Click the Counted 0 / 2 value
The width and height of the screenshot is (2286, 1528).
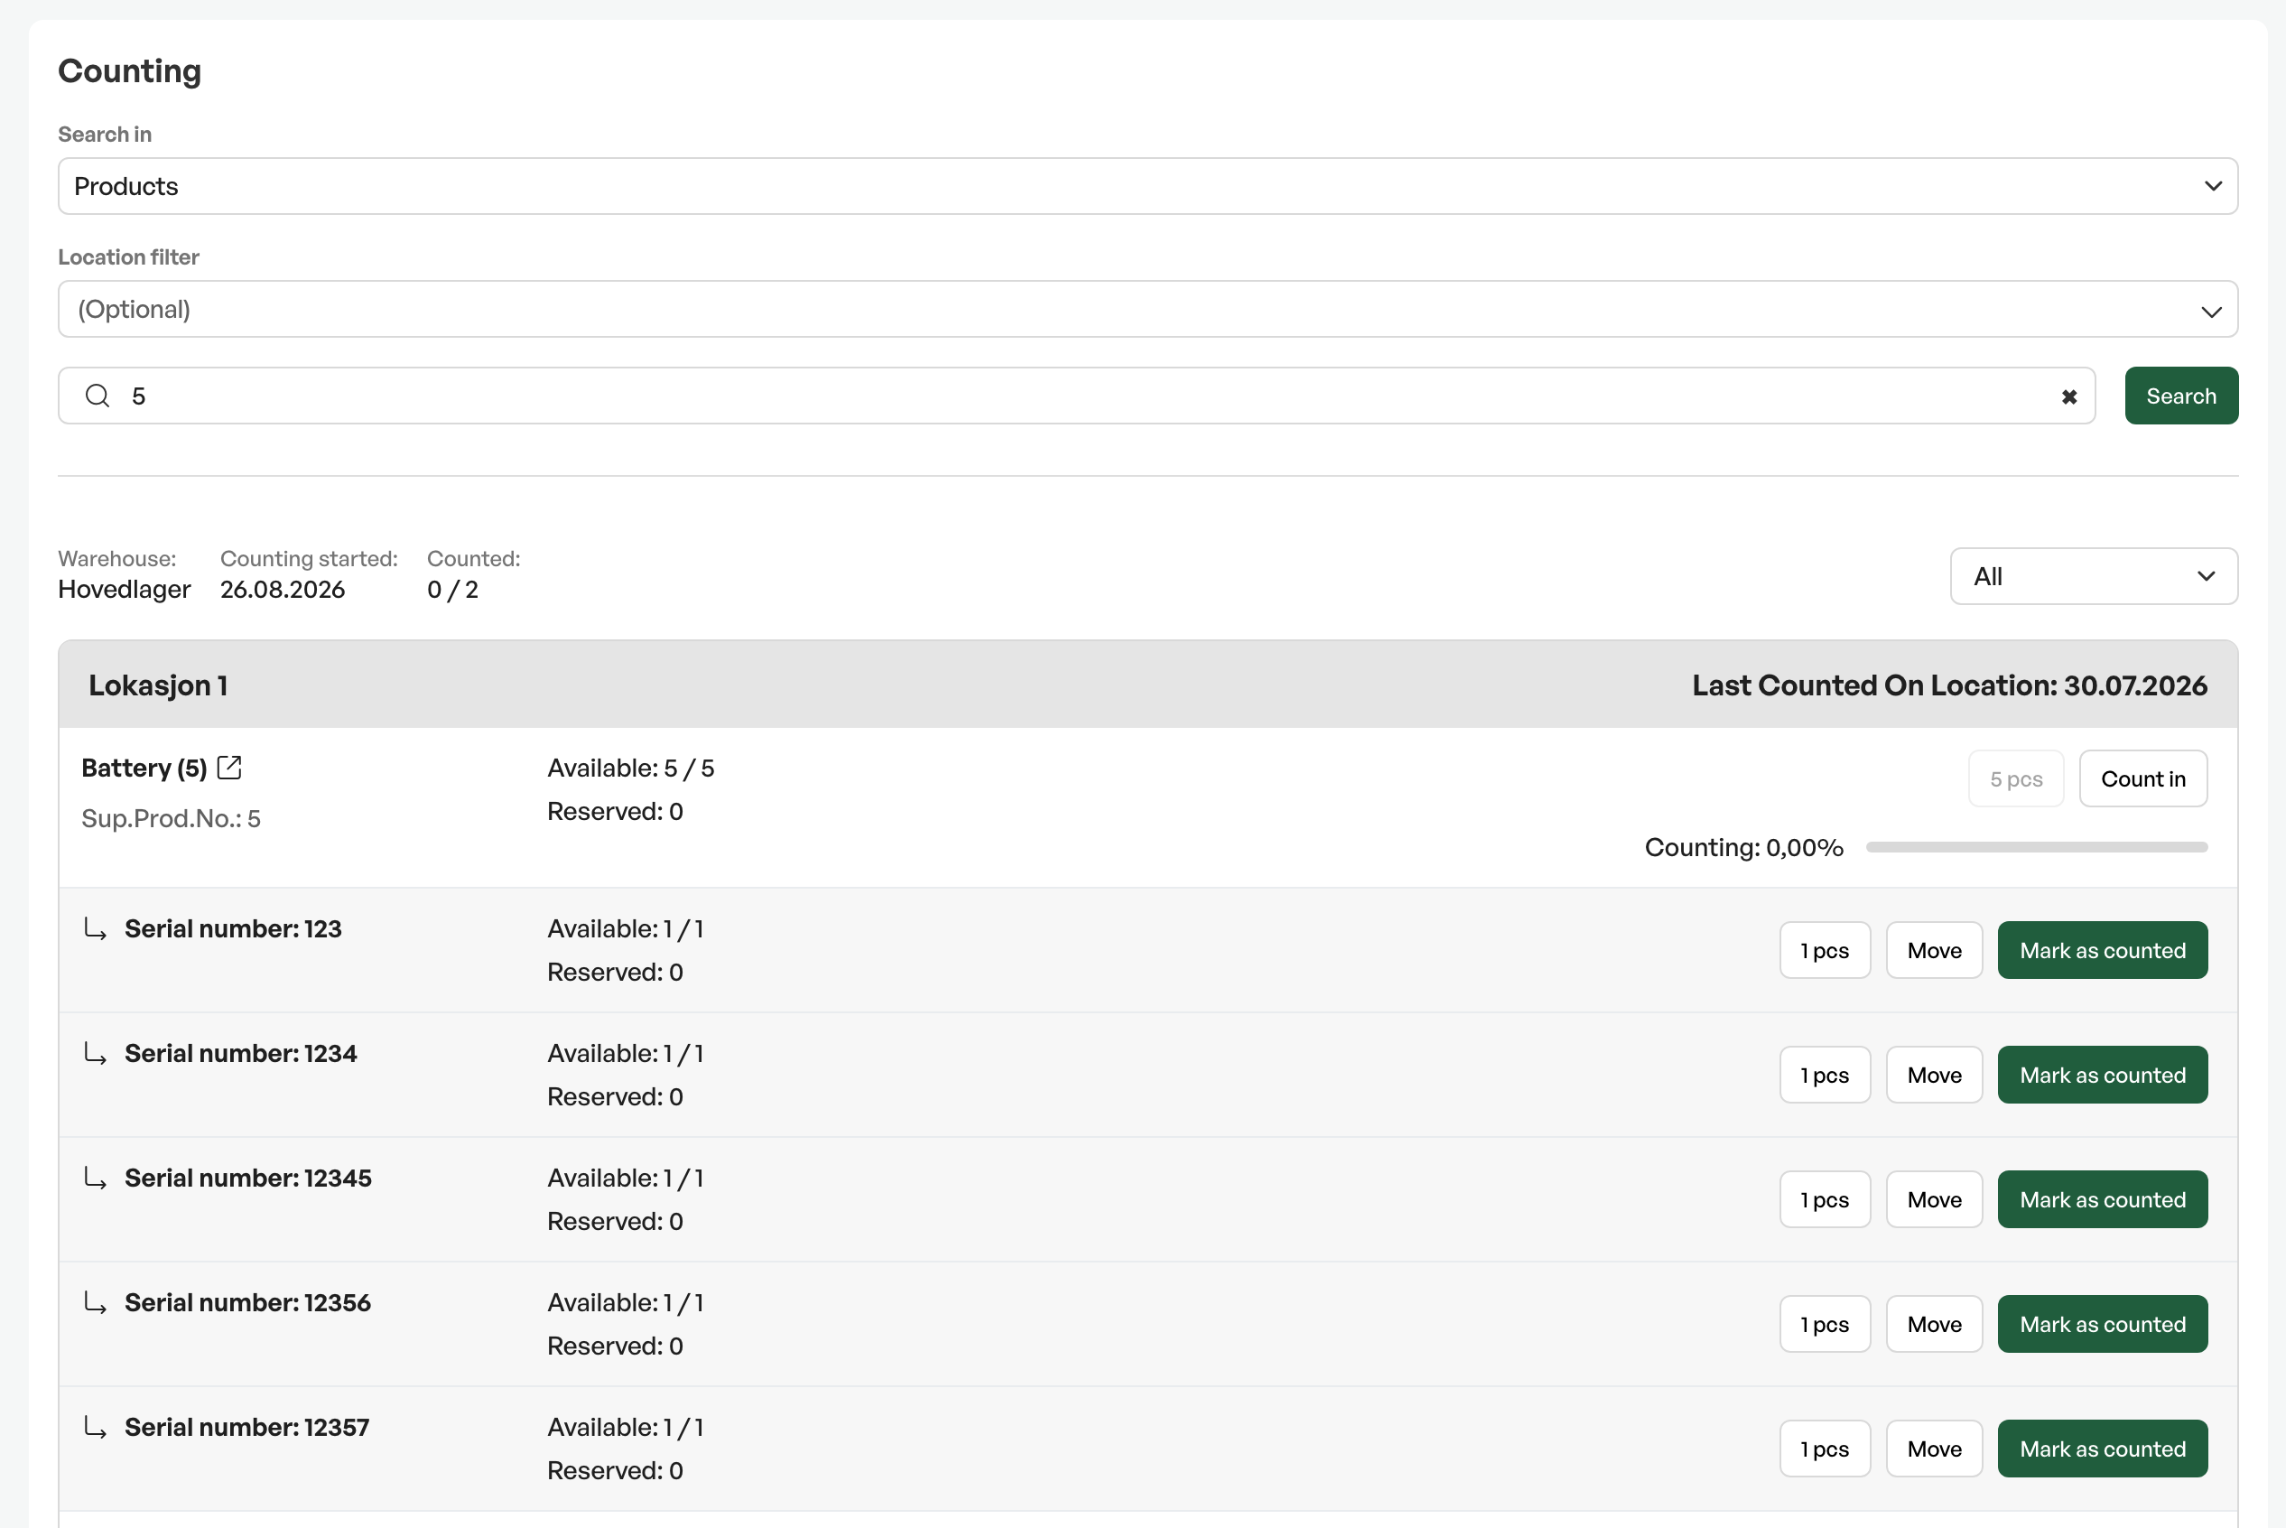coord(453,590)
